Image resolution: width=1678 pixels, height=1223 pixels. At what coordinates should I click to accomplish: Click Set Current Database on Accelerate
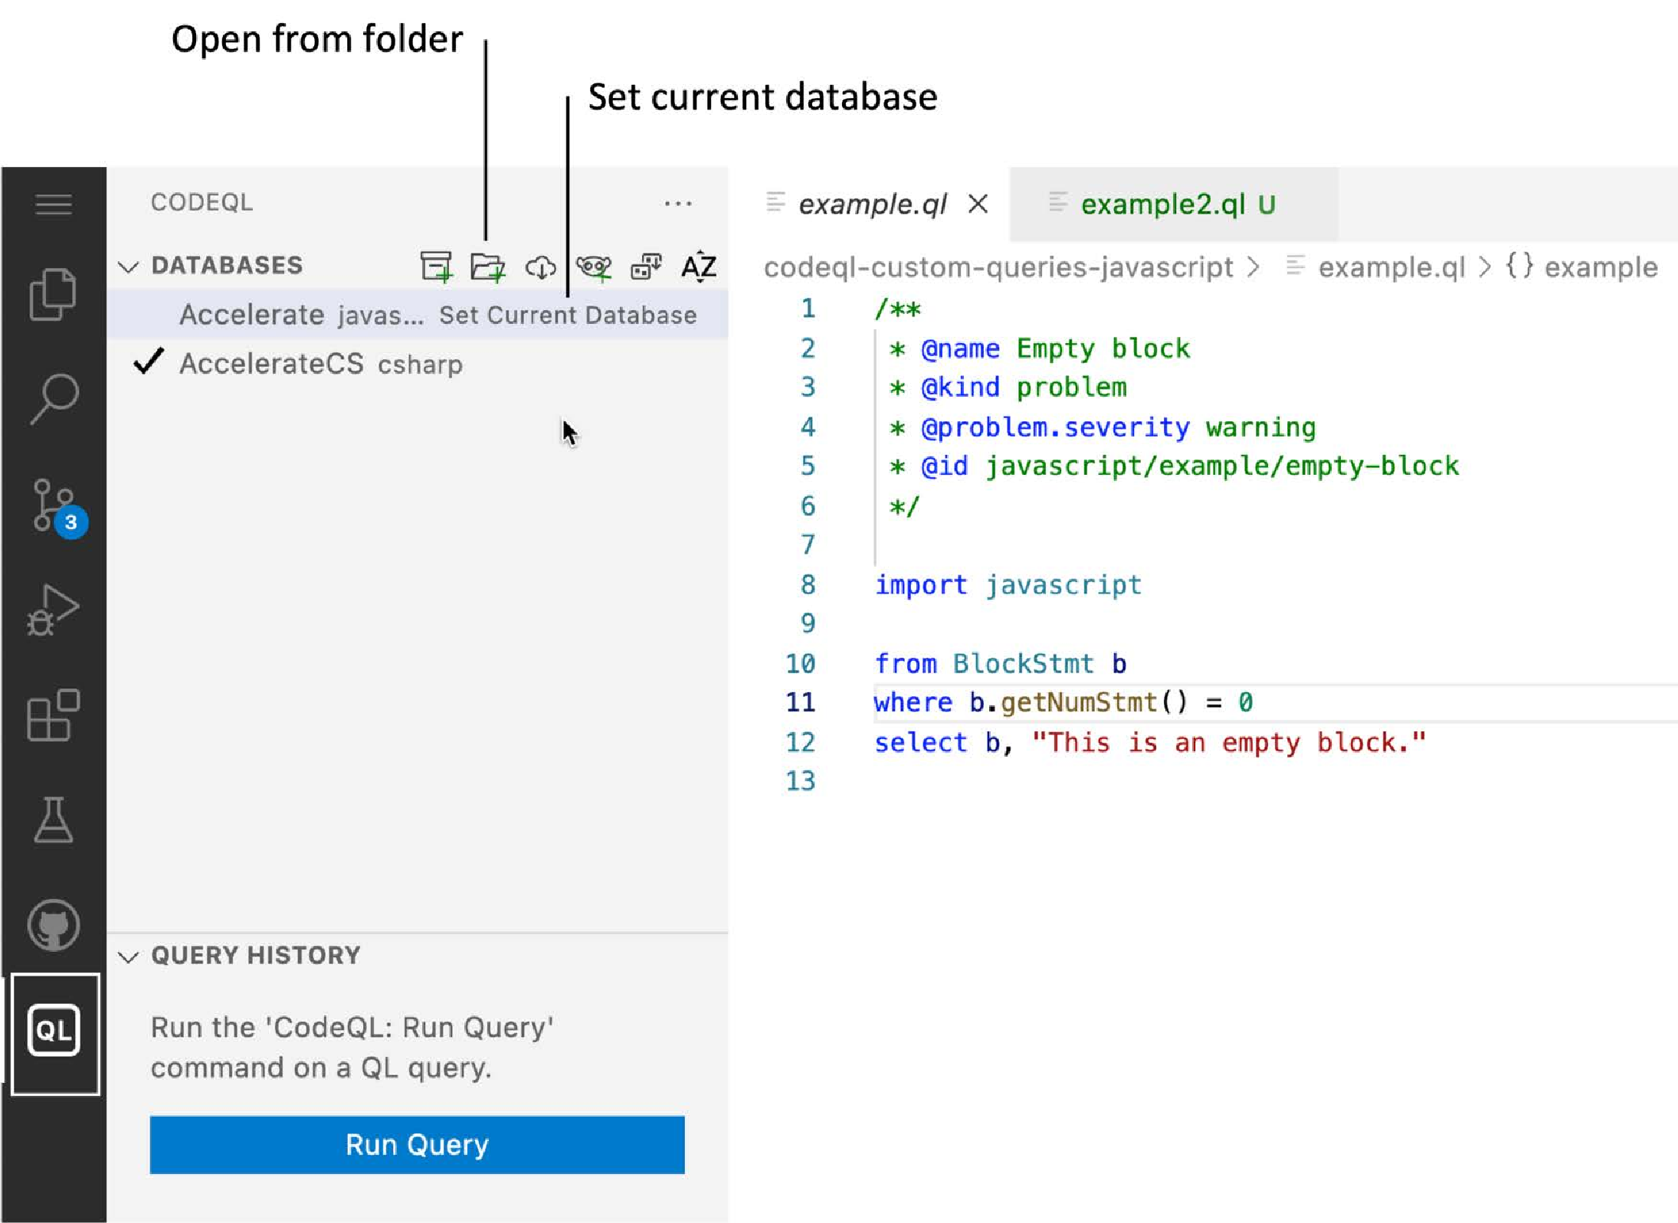568,316
